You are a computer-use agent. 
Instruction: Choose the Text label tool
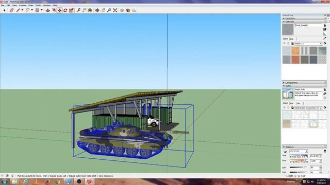point(85,10)
